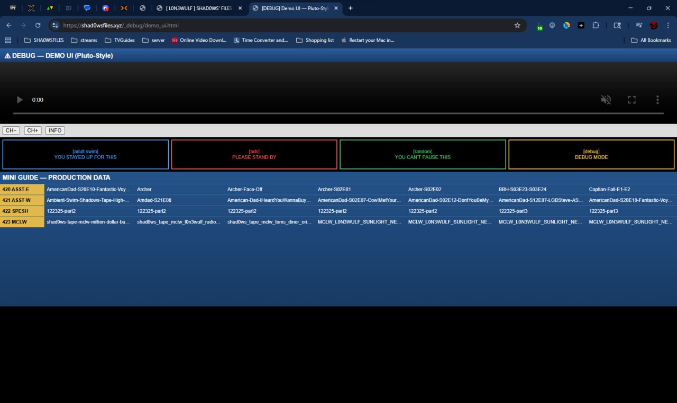Select the [adult swim] channel card
Image resolution: width=677 pixels, height=403 pixels.
pyautogui.click(x=86, y=154)
